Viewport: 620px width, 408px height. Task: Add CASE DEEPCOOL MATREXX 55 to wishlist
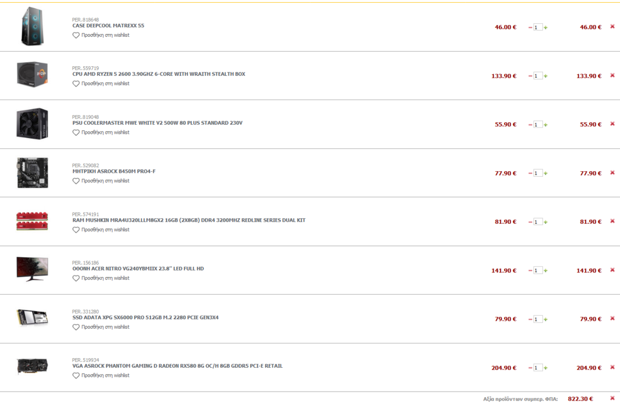[101, 35]
